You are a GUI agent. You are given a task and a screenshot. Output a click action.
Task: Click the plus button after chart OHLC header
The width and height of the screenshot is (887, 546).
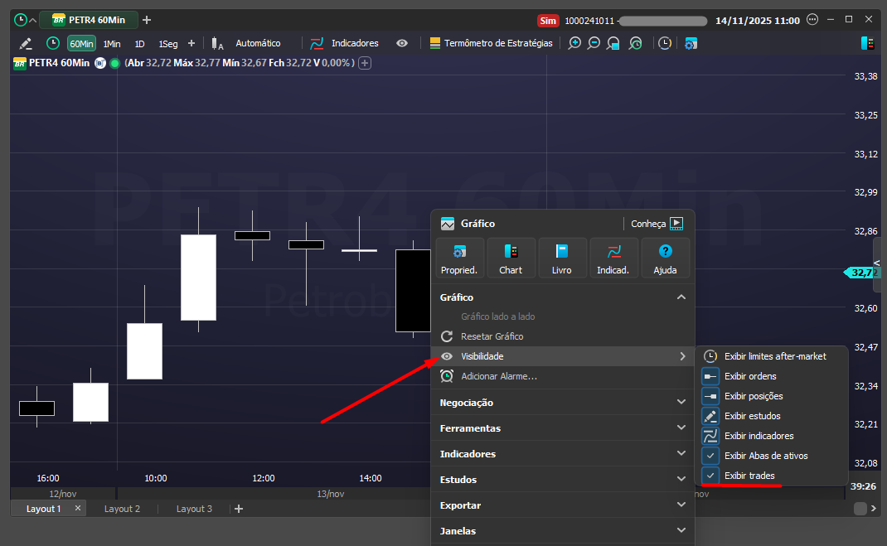(x=365, y=63)
